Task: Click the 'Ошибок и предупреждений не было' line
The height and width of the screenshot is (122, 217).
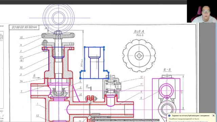Action: coord(184,119)
